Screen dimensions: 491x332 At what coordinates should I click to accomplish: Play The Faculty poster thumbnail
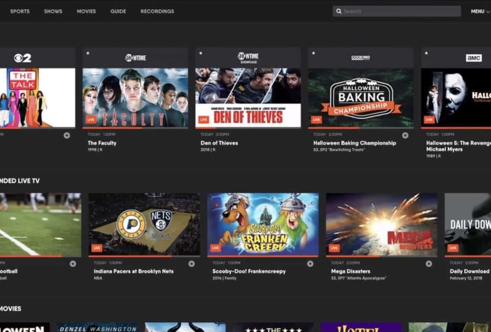coord(135,97)
